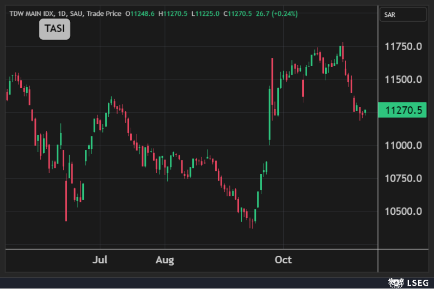Click the Trade Price field label

coord(105,14)
